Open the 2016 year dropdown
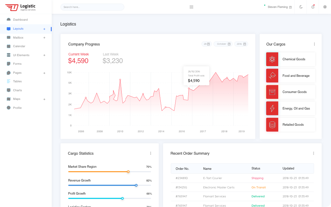Screen dimensions: 331x207 click(241, 44)
